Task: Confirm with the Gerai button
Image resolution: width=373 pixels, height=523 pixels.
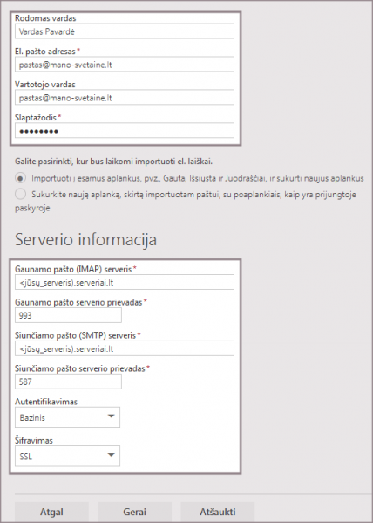Action: pyautogui.click(x=134, y=512)
